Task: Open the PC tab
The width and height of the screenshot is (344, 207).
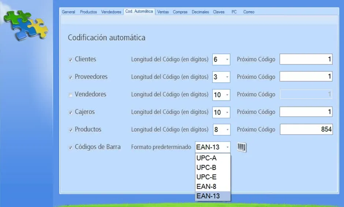Action: tap(234, 12)
